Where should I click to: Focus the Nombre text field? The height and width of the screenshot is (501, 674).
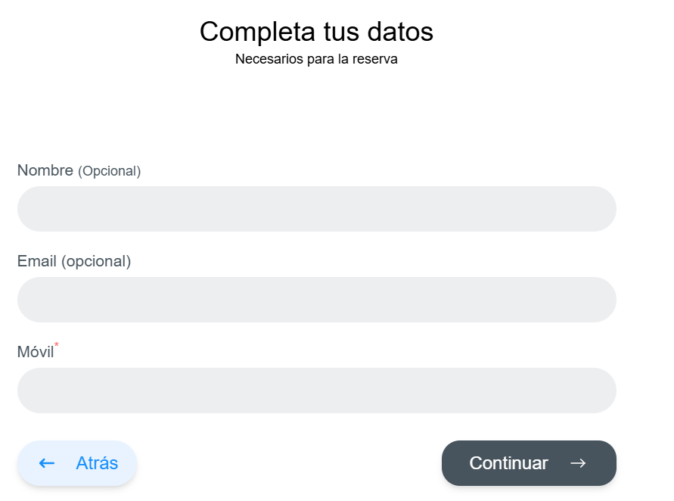coord(316,209)
